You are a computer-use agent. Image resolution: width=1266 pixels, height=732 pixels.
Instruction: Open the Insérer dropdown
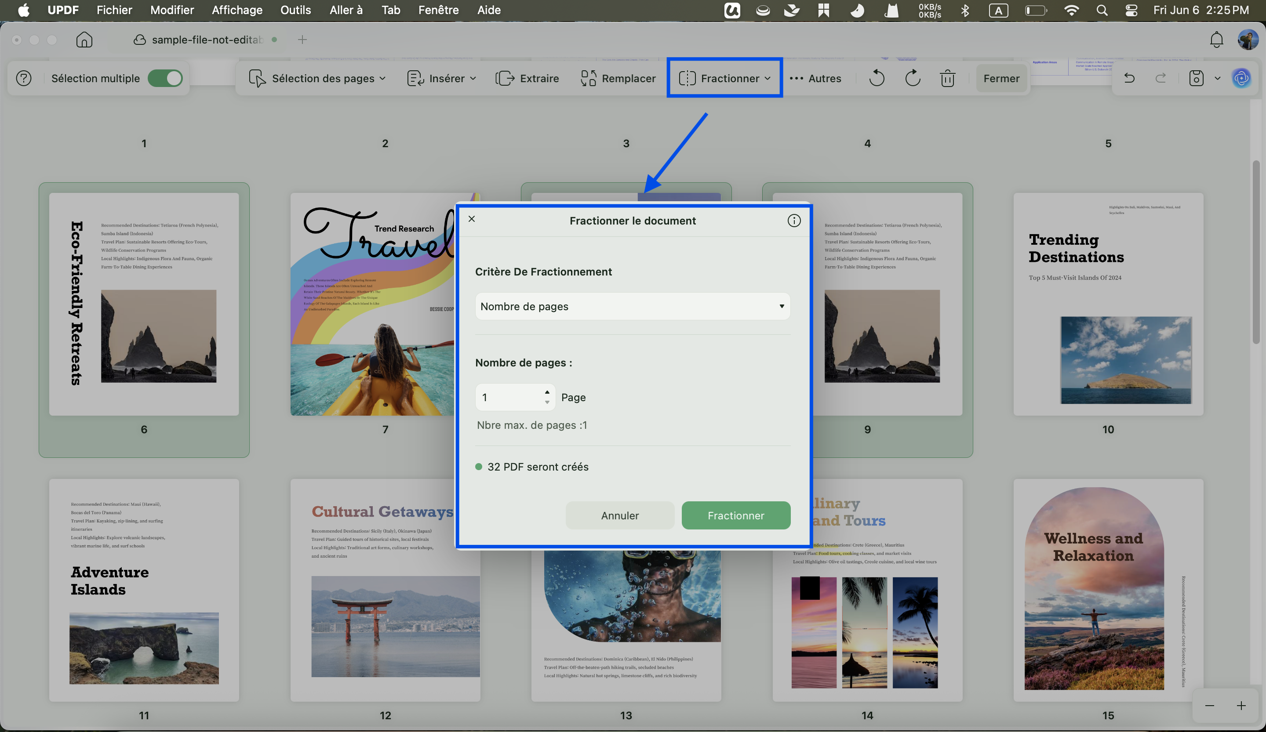click(442, 78)
